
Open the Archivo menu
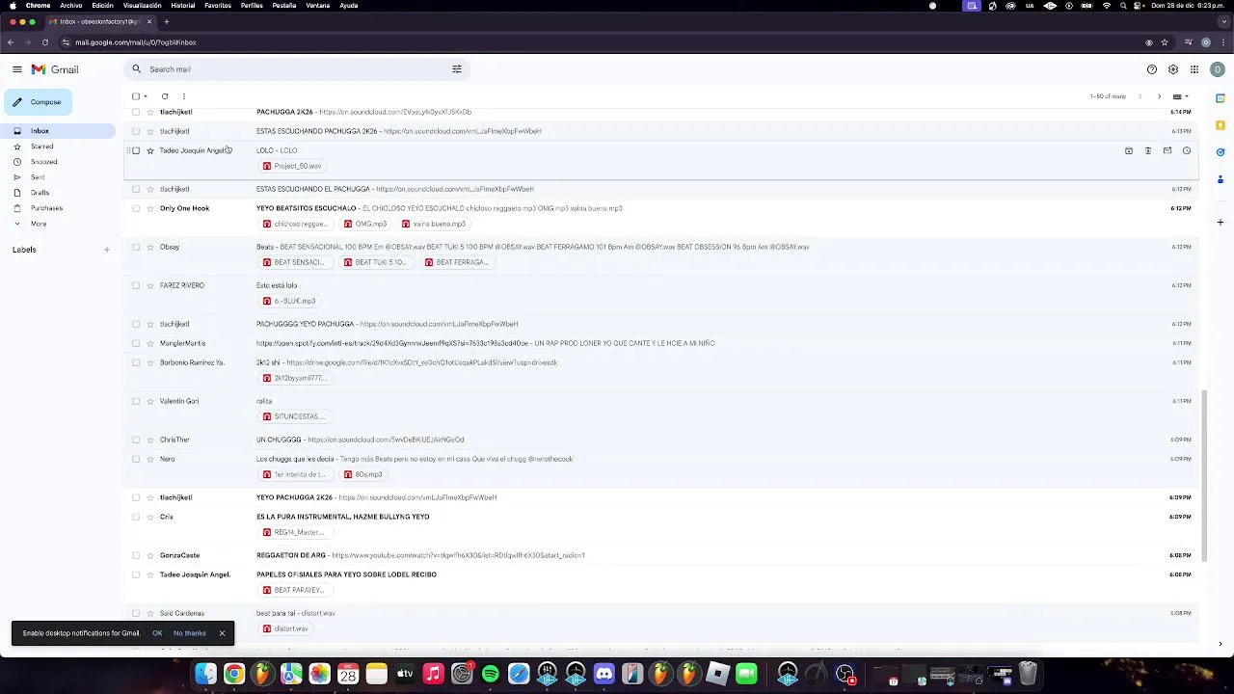[70, 5]
